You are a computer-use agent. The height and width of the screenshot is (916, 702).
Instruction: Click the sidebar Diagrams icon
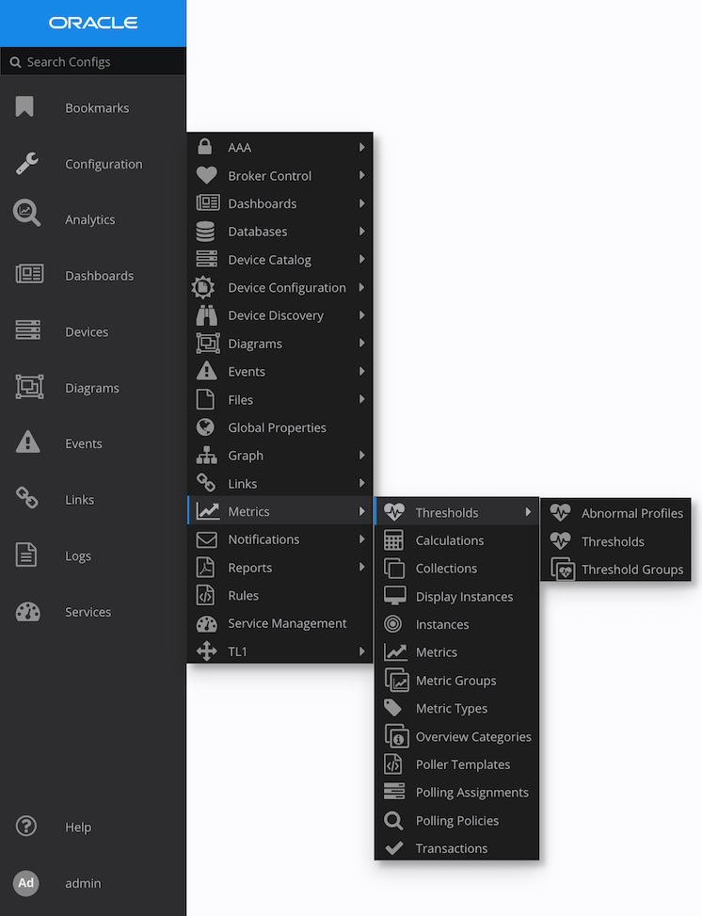(29, 387)
